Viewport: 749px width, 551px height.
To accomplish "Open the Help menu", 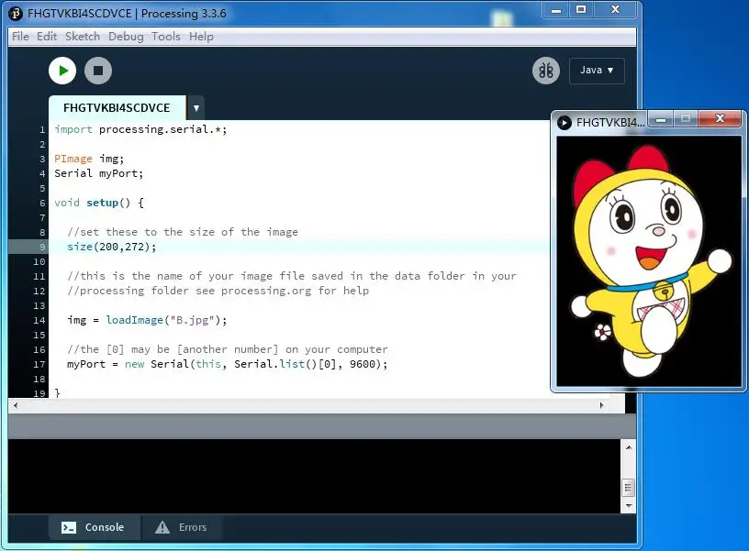I will pyautogui.click(x=201, y=37).
